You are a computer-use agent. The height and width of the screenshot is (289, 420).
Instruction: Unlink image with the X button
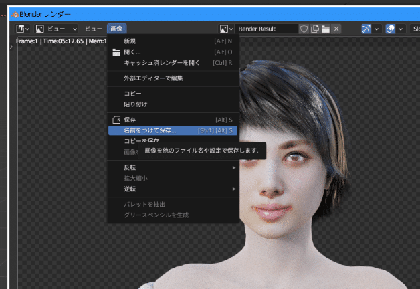(336, 29)
